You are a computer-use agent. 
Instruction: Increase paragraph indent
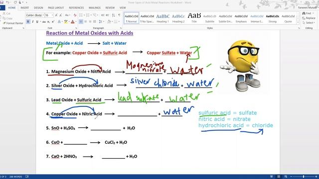(x=107, y=15)
